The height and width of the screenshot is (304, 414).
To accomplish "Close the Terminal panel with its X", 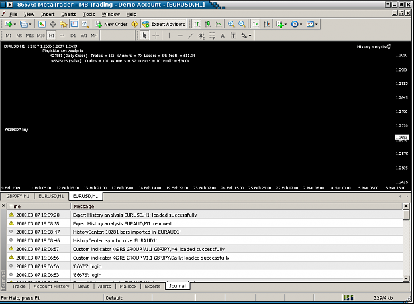I will pos(3,205).
